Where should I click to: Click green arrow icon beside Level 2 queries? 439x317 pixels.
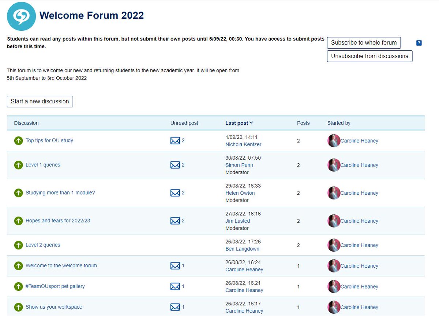pos(19,245)
